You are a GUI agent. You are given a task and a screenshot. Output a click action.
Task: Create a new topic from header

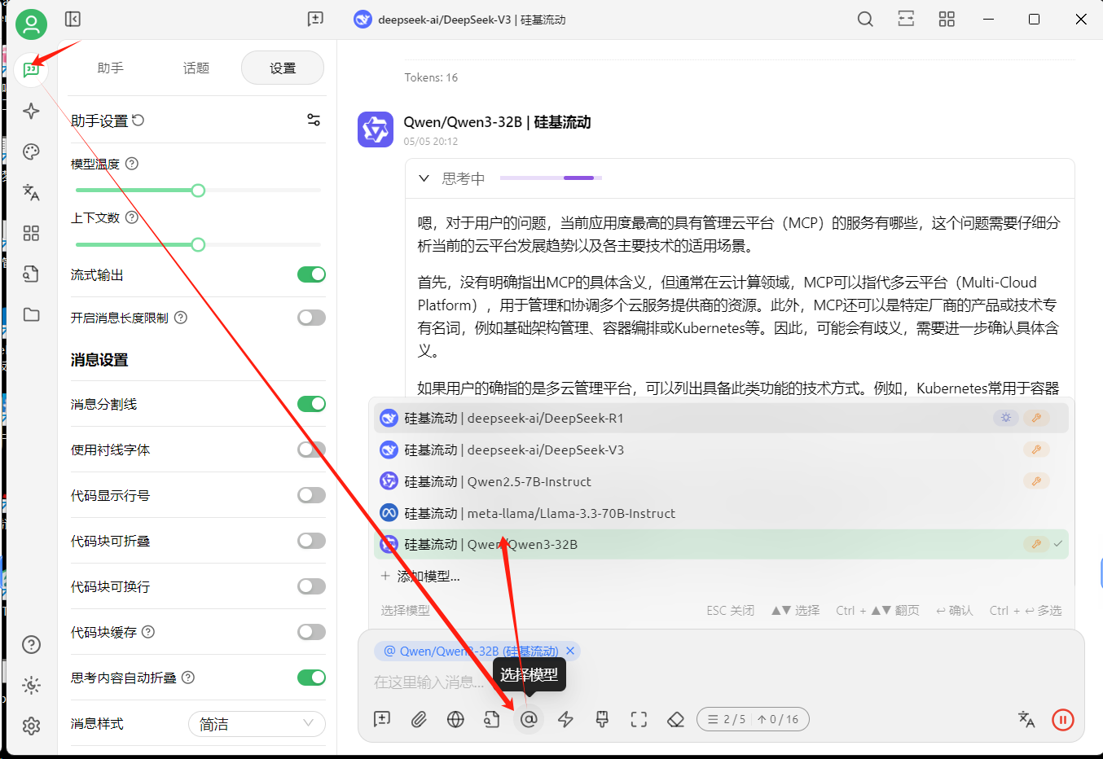coord(315,19)
